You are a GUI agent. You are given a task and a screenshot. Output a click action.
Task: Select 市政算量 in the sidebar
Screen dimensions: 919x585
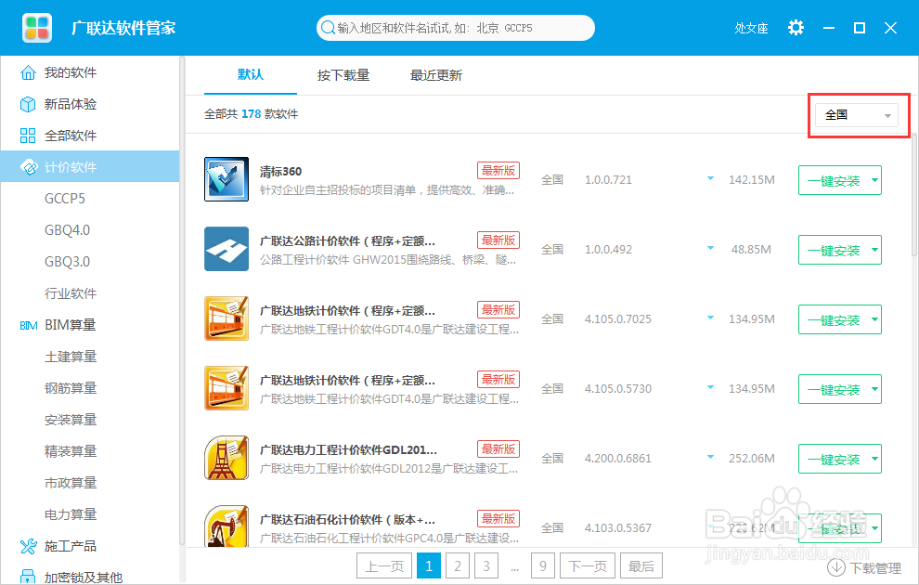pyautogui.click(x=71, y=484)
